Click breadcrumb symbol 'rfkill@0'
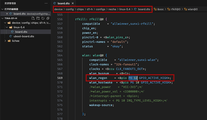 [x=175, y=9]
